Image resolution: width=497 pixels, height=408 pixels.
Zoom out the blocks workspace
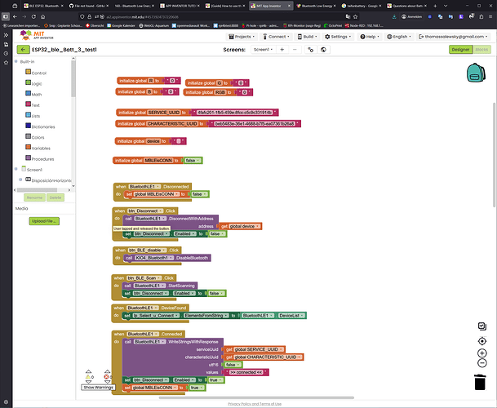[481, 363]
